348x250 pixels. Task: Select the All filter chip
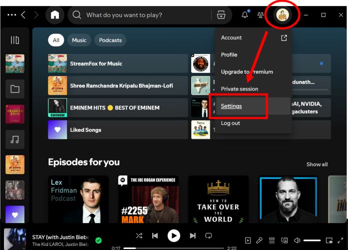coord(56,40)
